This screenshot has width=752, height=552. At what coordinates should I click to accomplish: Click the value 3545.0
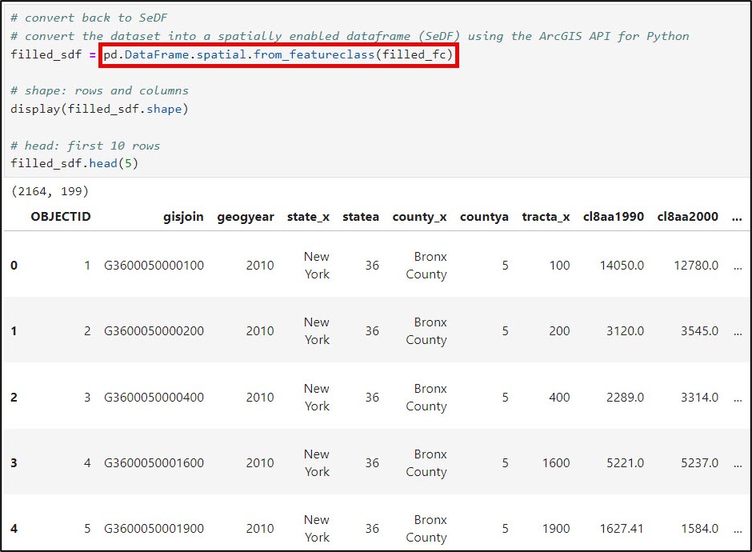[x=700, y=331]
